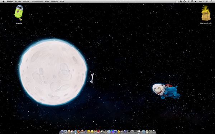
Task: Open Activity Monitor graph icon in Dock
Action: [135, 131]
